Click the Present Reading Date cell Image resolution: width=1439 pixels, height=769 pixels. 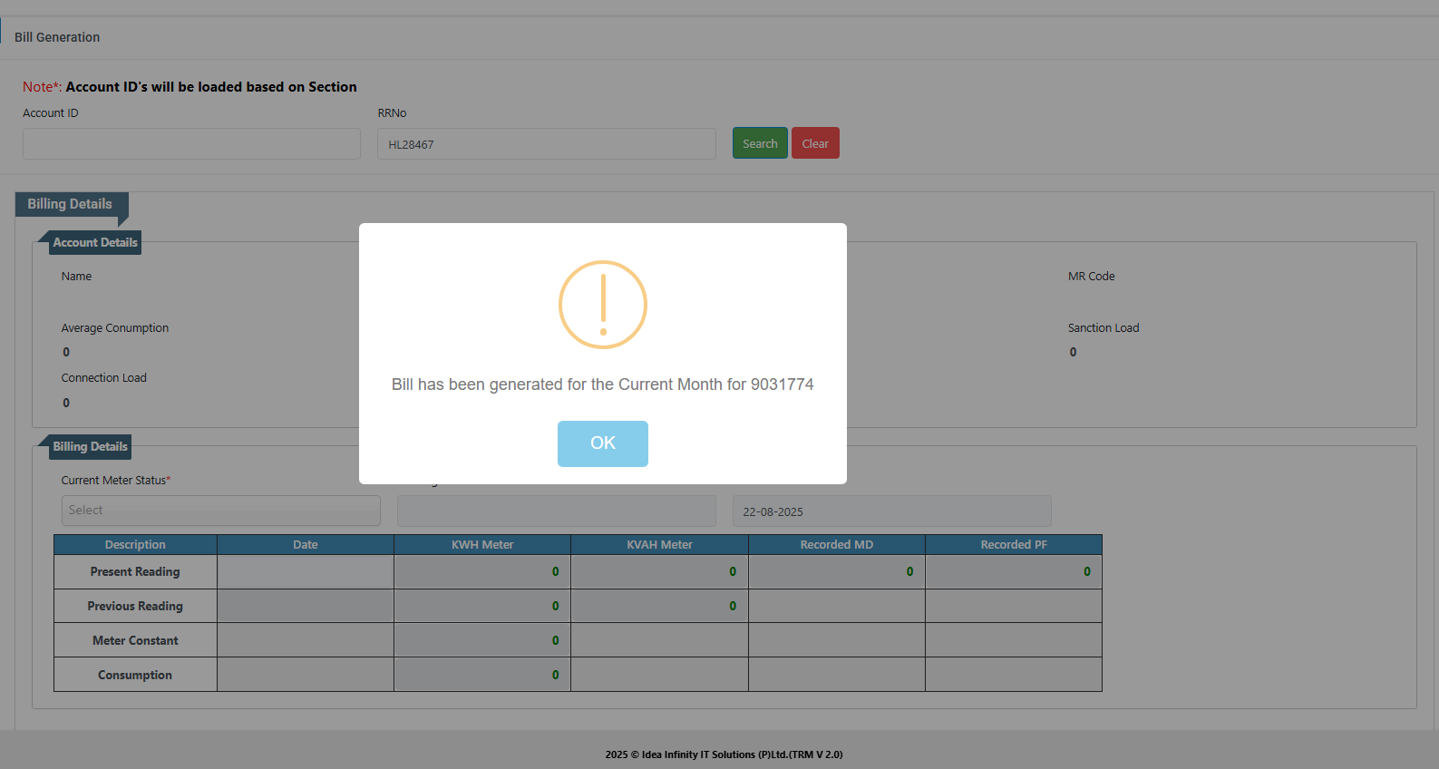pos(306,572)
